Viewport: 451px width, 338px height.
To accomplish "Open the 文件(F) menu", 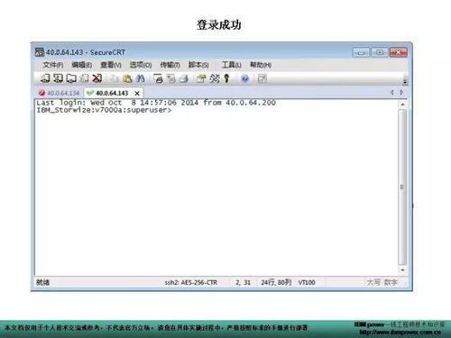I will [x=53, y=65].
